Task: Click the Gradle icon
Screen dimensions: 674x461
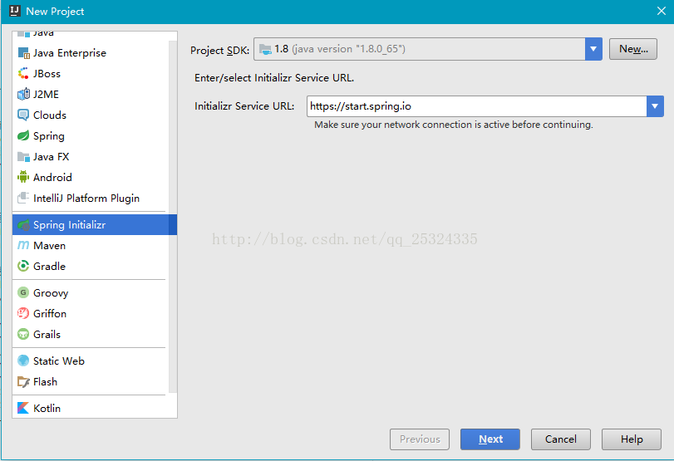Action: (x=23, y=266)
